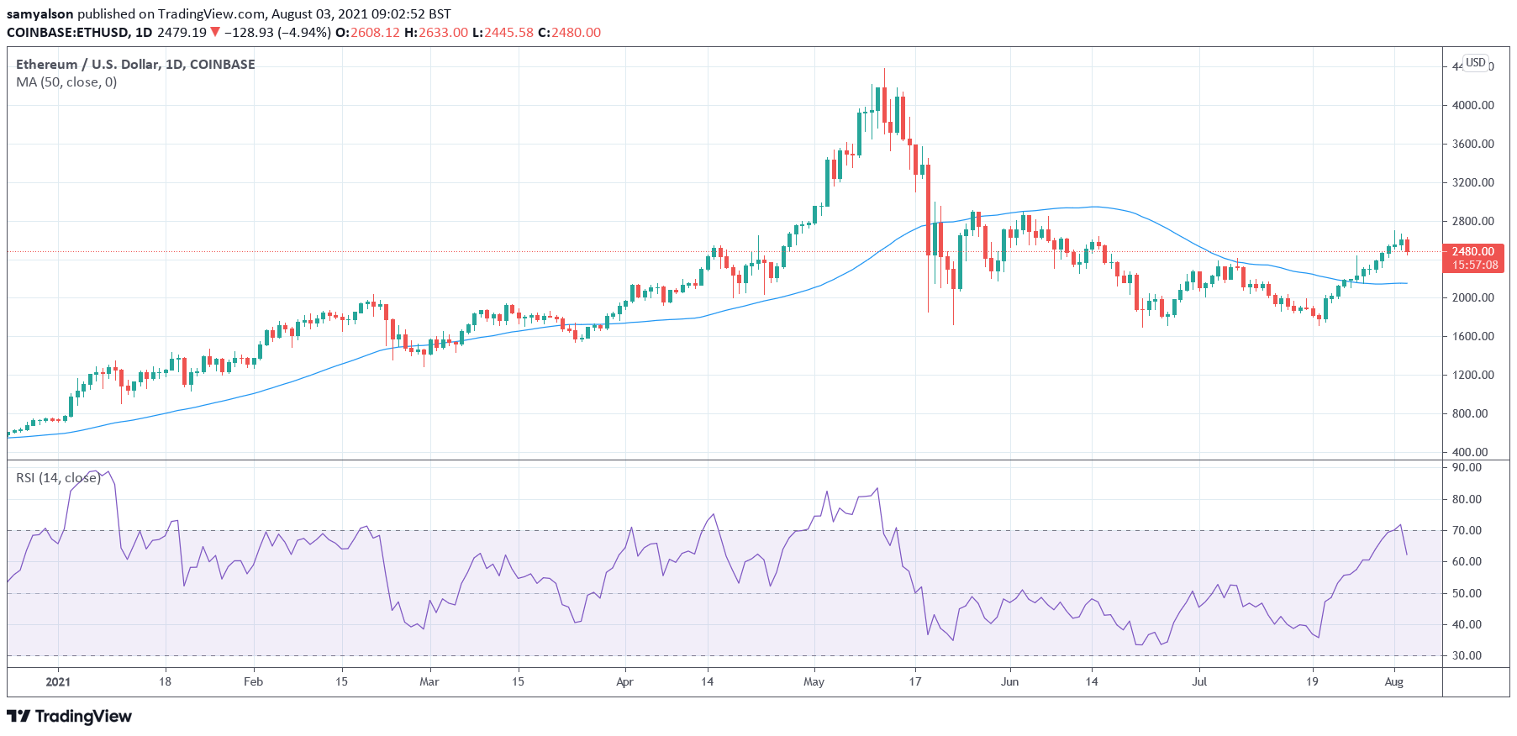
Task: Click the 1600.00 price axis label
Action: [x=1473, y=336]
